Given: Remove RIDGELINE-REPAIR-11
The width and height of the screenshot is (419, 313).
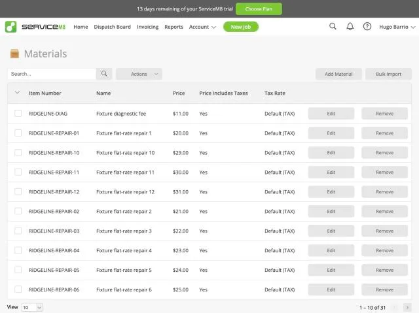Looking at the screenshot, I should [x=384, y=172].
